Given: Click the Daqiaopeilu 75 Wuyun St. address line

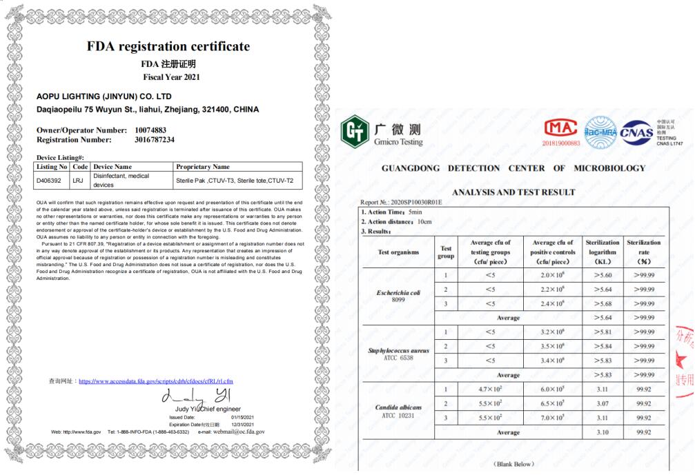Looking at the screenshot, I should click(148, 110).
